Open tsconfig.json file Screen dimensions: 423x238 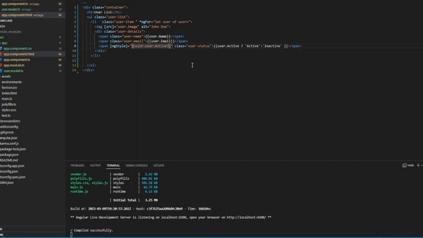click(x=9, y=171)
